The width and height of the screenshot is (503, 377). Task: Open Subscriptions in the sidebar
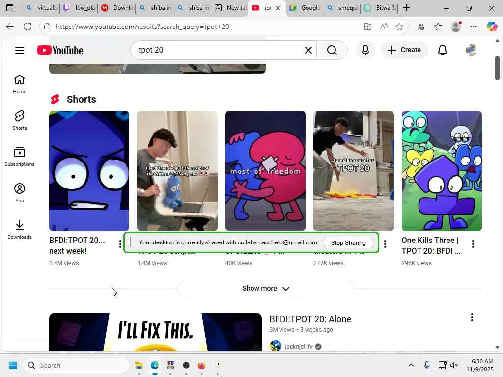pos(20,157)
